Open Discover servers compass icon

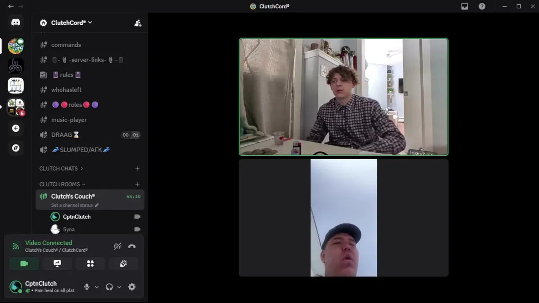tap(16, 148)
